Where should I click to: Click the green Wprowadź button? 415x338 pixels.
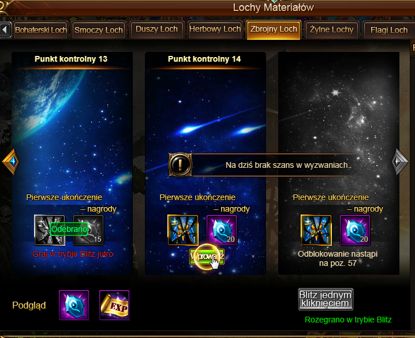click(207, 256)
